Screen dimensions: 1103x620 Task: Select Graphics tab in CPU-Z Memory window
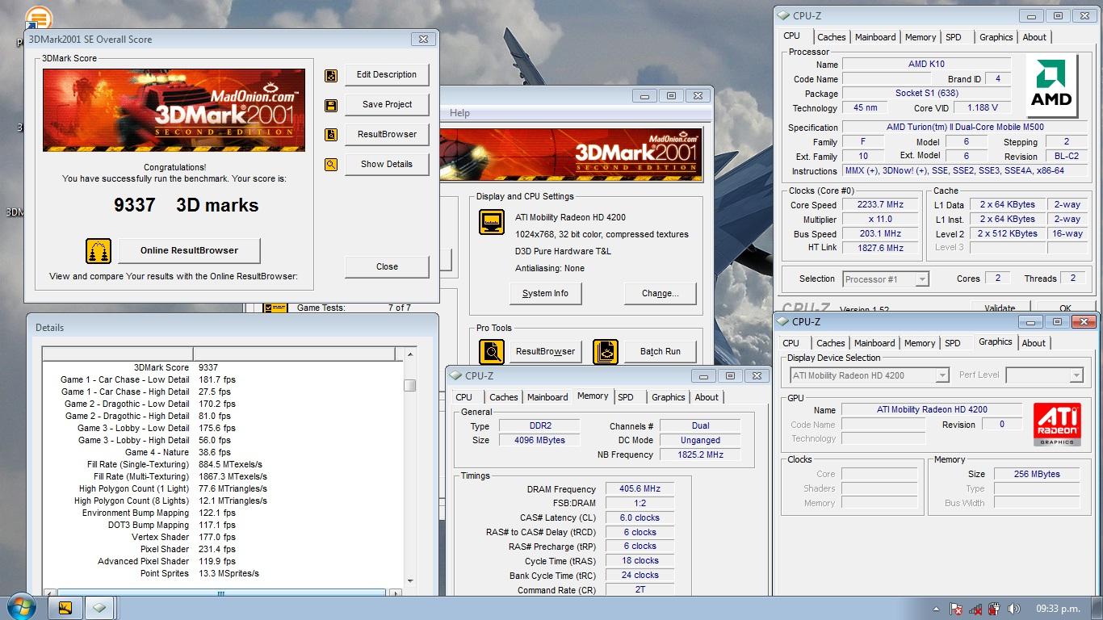pyautogui.click(x=669, y=397)
